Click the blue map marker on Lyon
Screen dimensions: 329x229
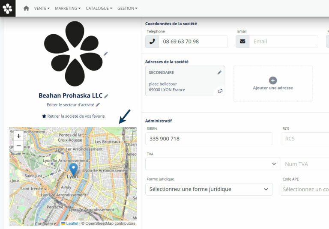click(73, 169)
